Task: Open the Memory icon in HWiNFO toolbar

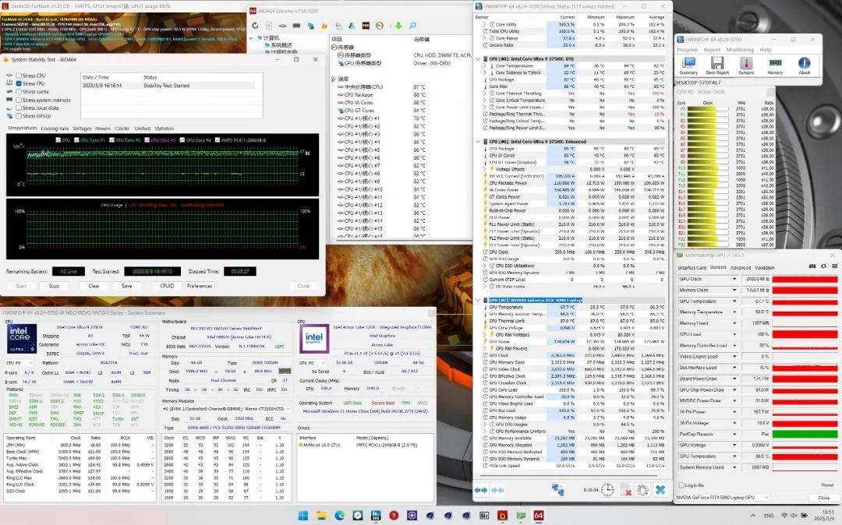Action: point(775,65)
